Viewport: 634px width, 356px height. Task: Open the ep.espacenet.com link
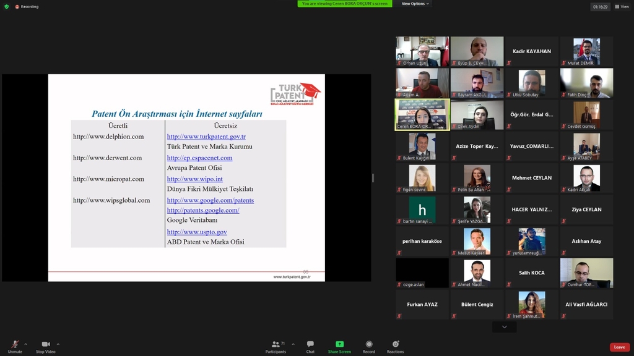200,158
